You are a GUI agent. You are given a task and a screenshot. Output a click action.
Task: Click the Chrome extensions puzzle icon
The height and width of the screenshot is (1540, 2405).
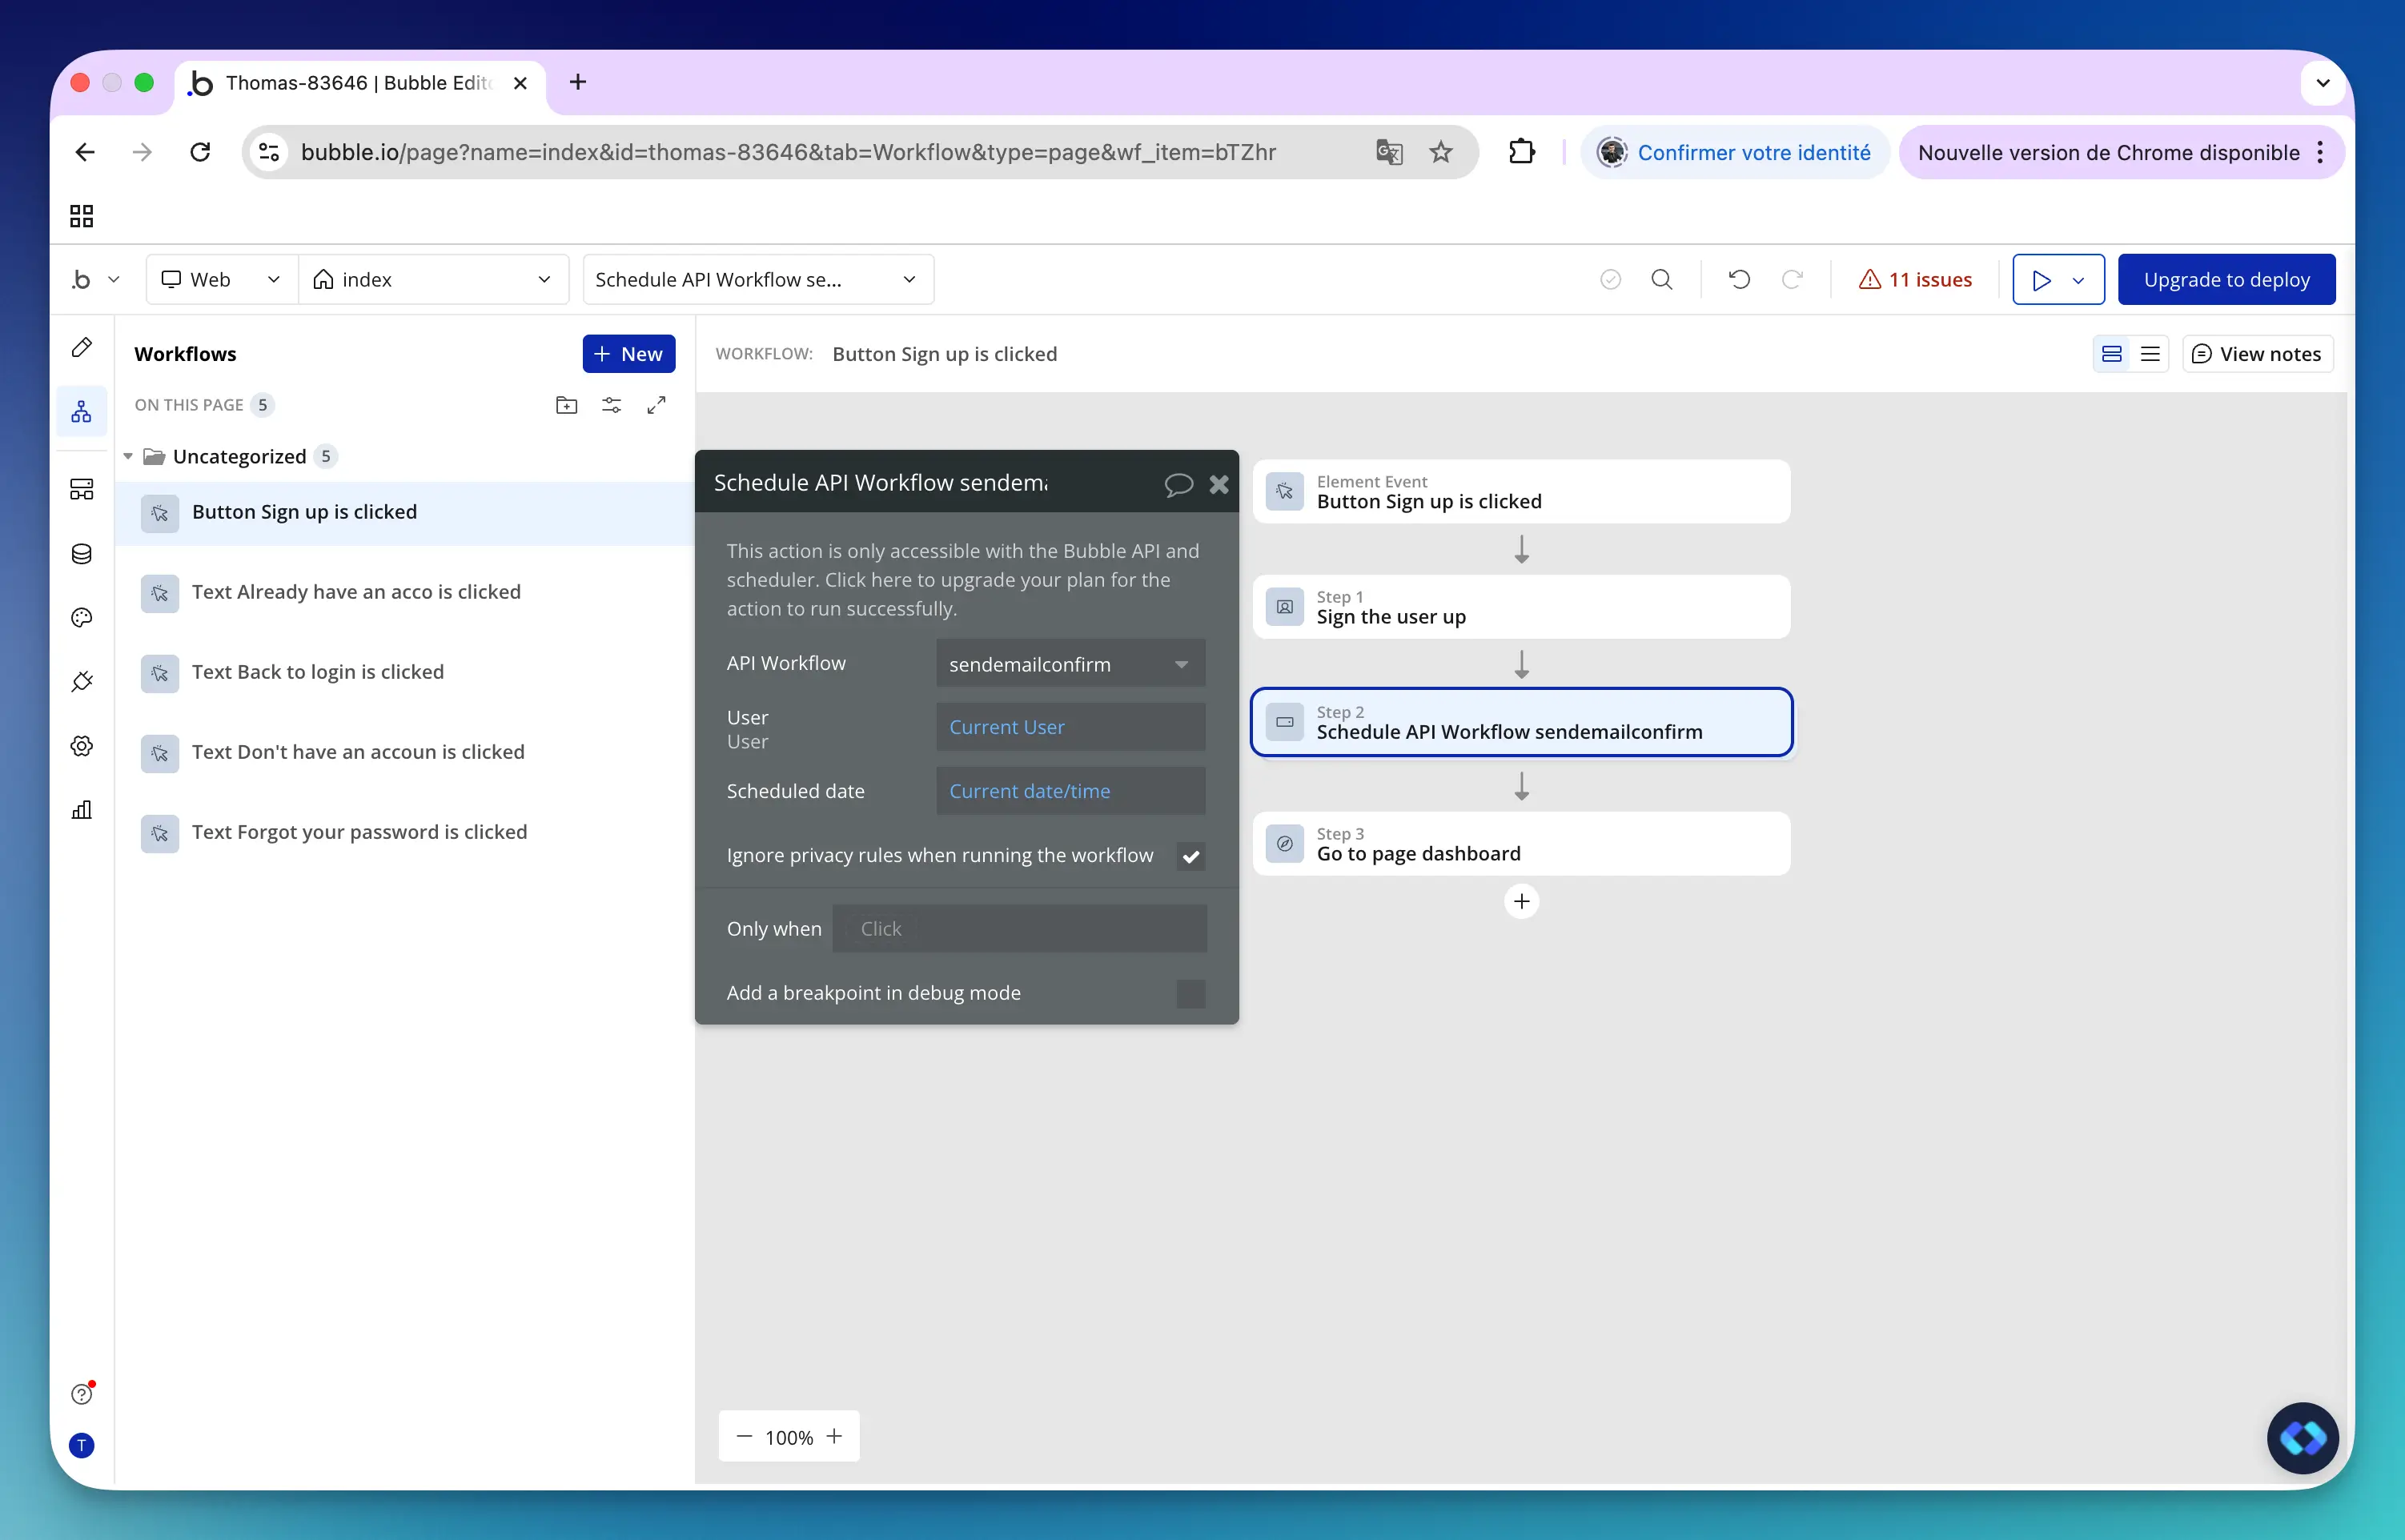pos(1521,152)
